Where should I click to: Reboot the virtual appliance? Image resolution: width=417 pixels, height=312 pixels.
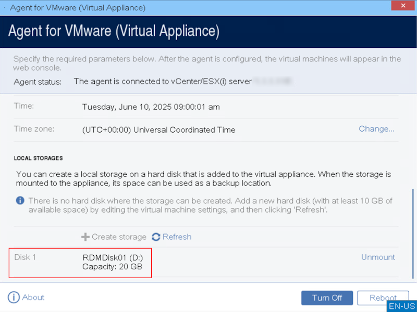[383, 297]
